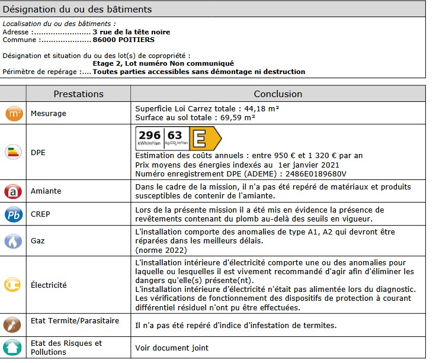
Task: Click the green house Risques et Pollutions icon
Action: tap(14, 347)
